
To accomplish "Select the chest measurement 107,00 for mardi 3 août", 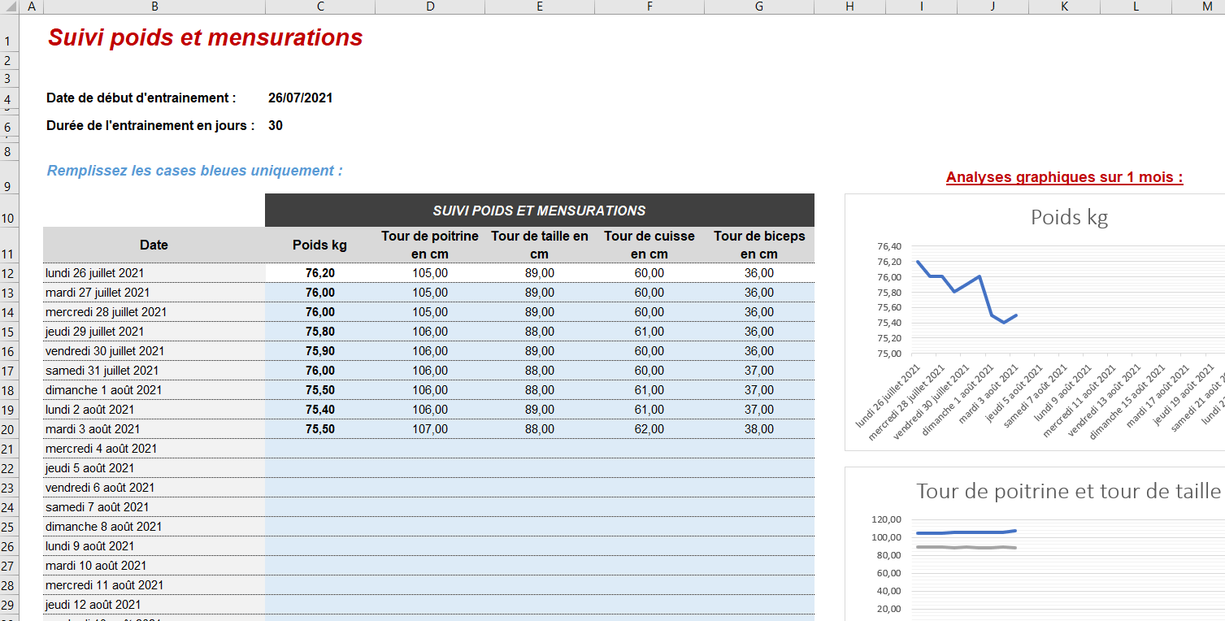I will [429, 428].
